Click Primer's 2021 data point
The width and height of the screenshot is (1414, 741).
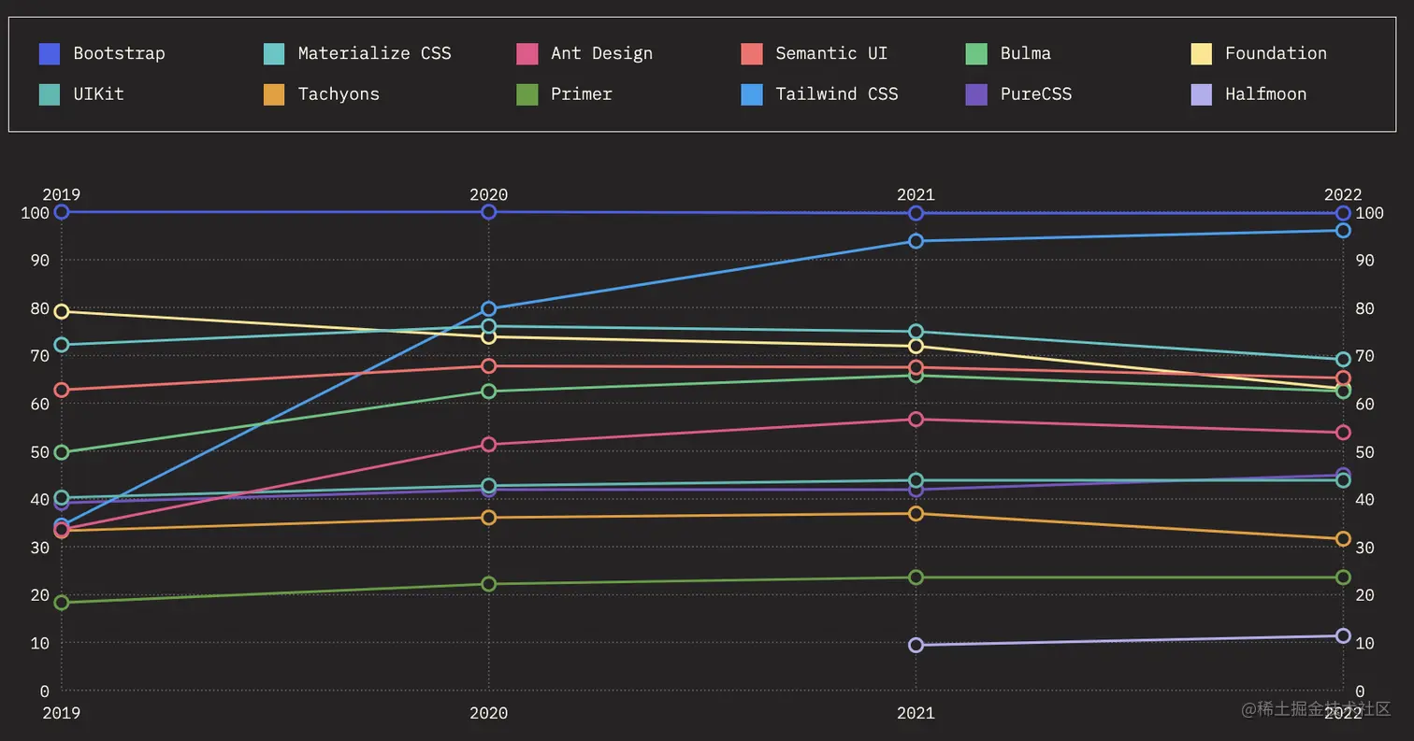(916, 577)
